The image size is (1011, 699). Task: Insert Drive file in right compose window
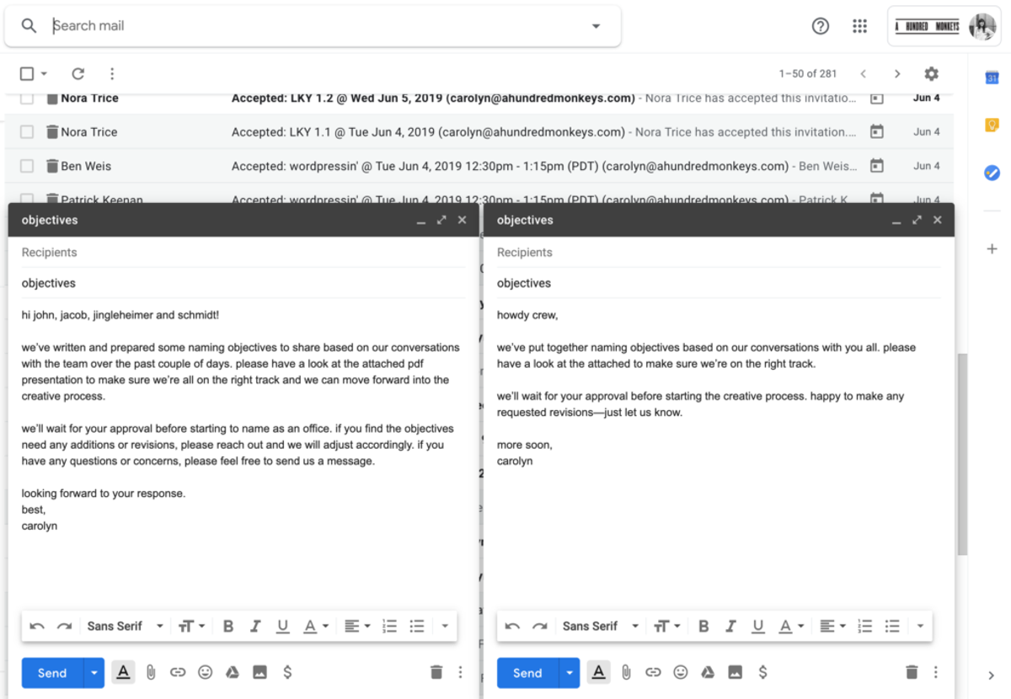[x=708, y=672]
